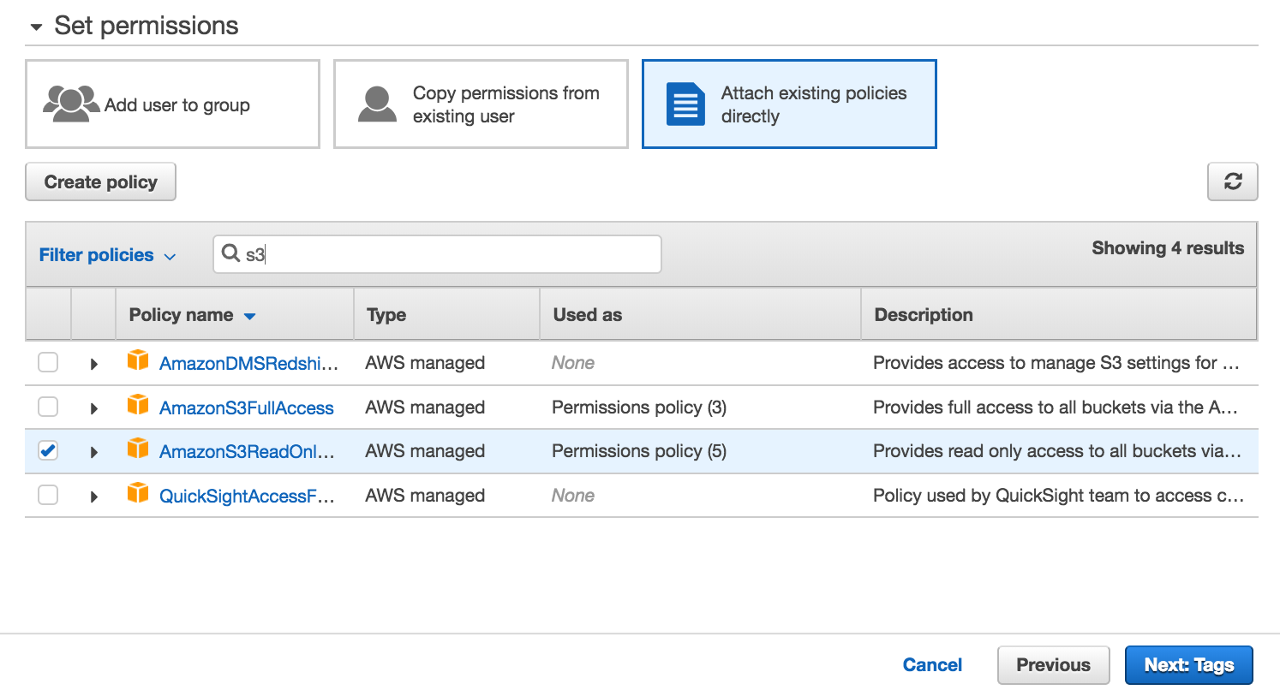Click the Next: Tags button
Image resolution: width=1280 pixels, height=690 pixels.
(1189, 664)
